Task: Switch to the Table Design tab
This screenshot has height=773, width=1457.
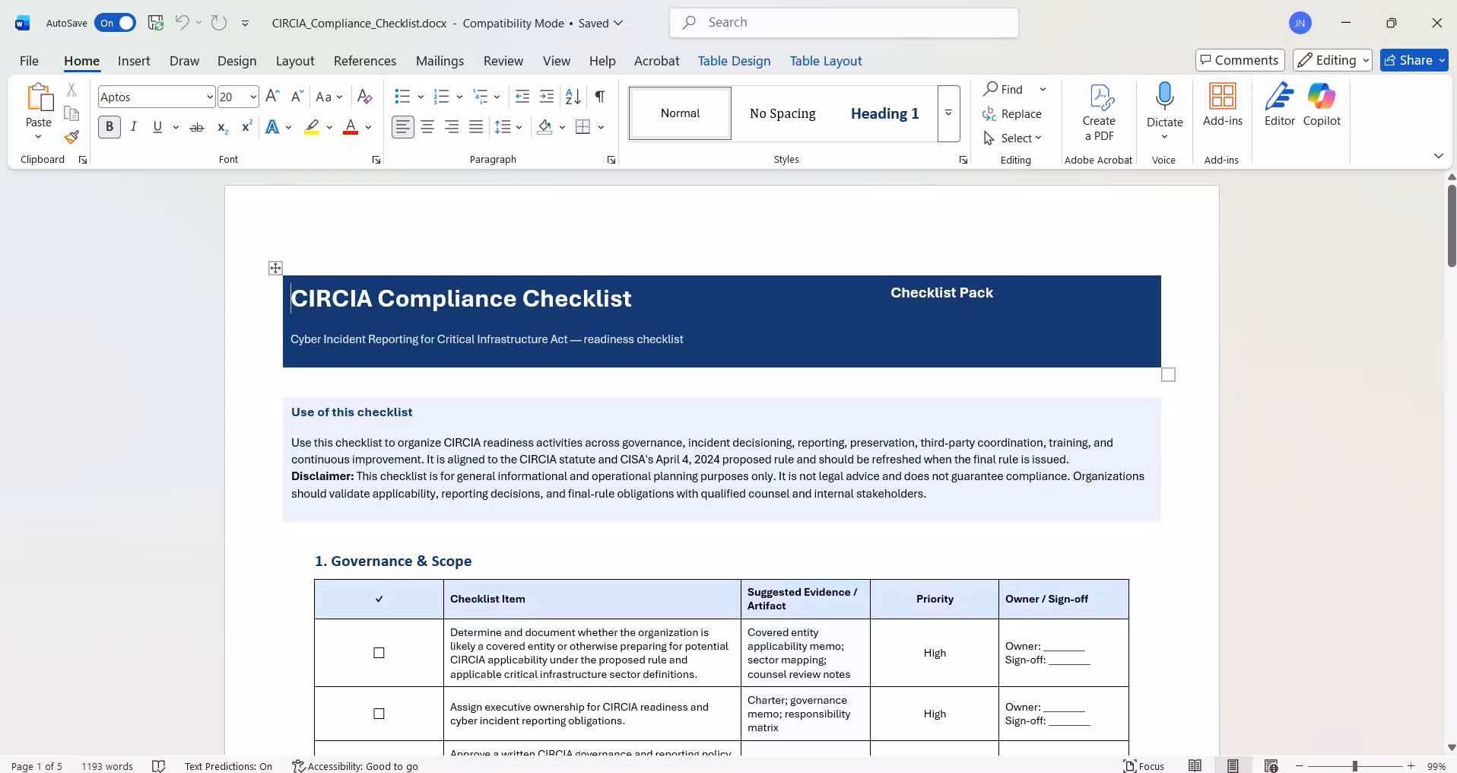Action: click(x=734, y=61)
